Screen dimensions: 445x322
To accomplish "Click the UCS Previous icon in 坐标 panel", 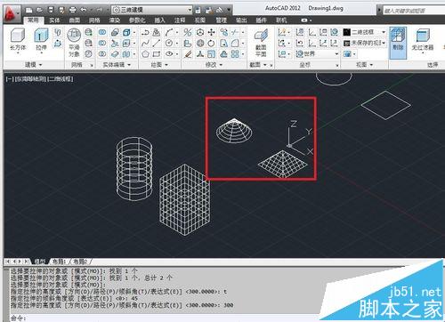I will point(300,44).
